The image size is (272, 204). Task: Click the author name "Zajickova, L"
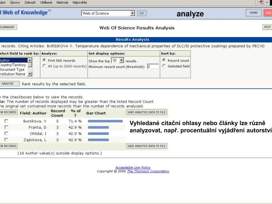click(x=35, y=140)
